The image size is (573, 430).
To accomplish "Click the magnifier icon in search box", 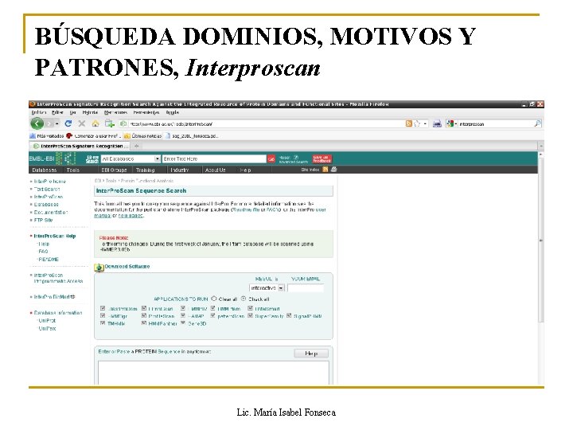I will click(537, 123).
